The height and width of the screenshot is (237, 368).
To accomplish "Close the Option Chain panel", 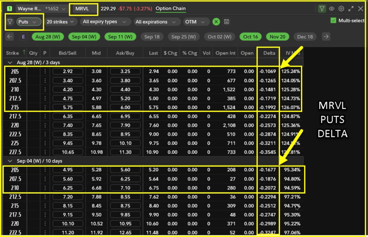I will [360, 9].
